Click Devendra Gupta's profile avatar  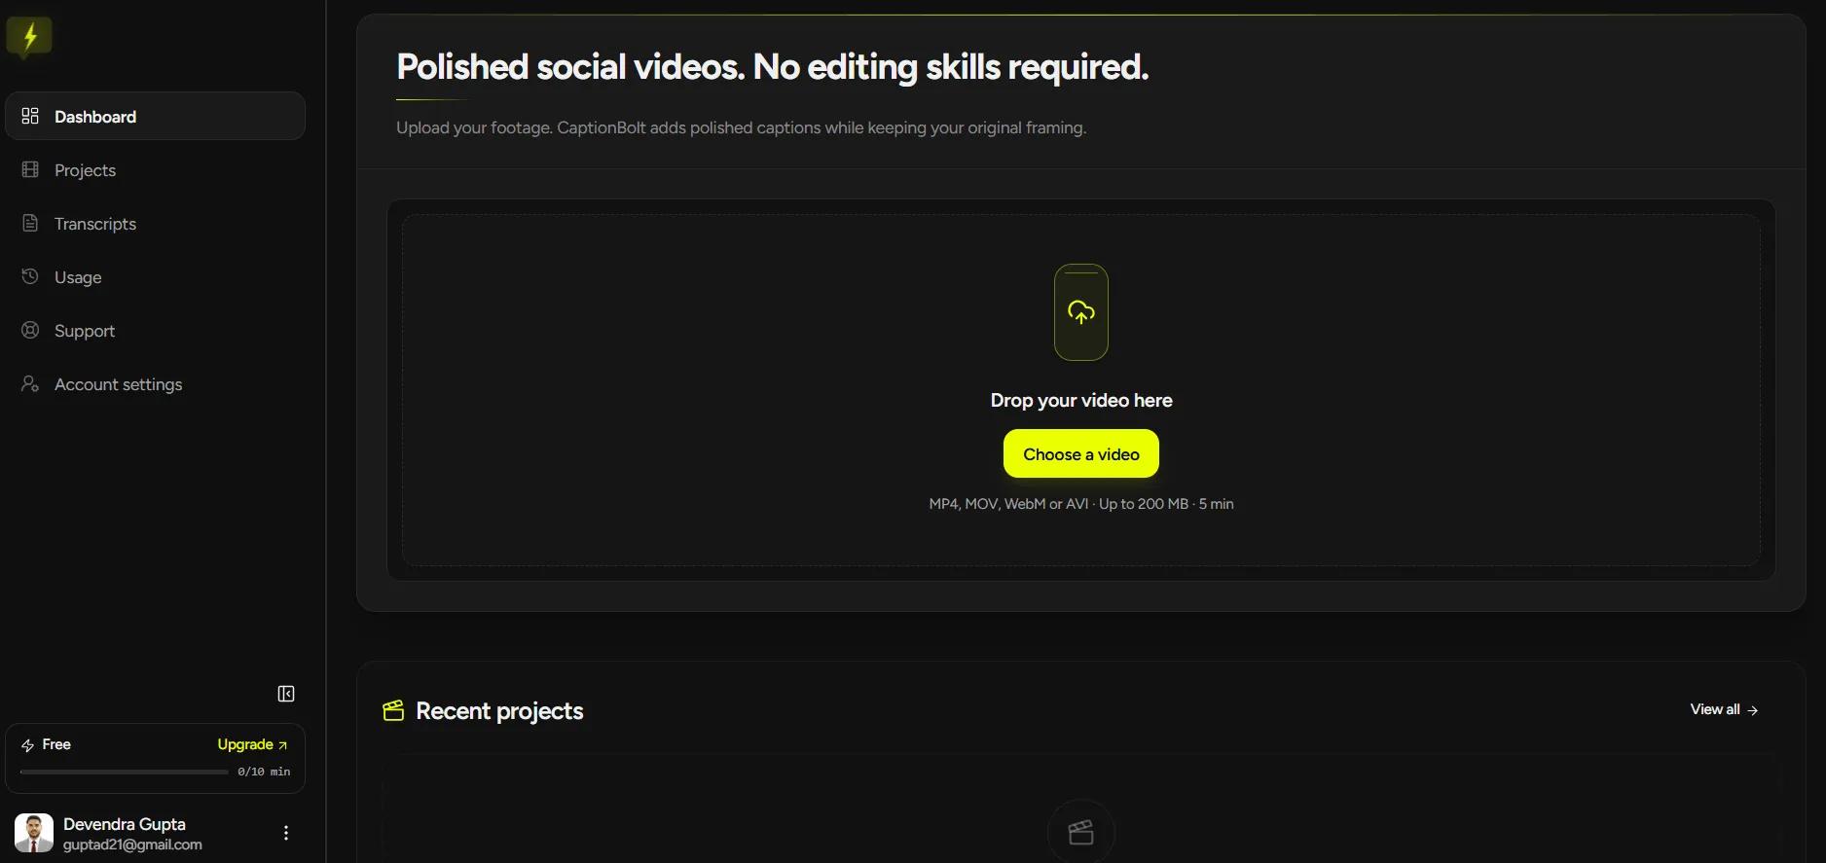pos(34,833)
